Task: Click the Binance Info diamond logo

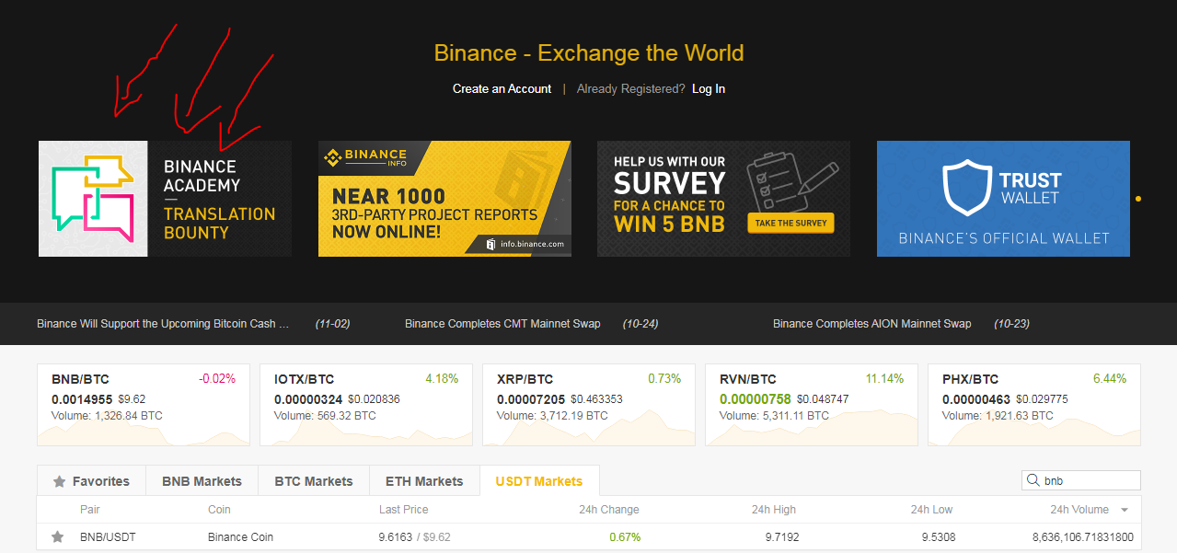Action: coord(332,158)
